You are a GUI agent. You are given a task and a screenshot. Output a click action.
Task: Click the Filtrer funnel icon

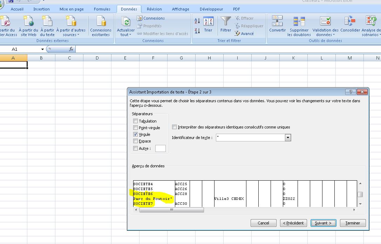225,22
